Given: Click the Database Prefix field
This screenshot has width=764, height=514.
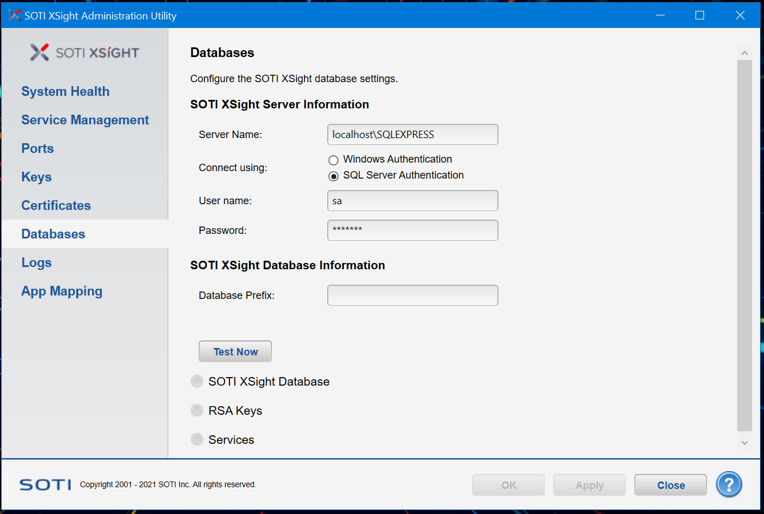Looking at the screenshot, I should click(x=413, y=296).
